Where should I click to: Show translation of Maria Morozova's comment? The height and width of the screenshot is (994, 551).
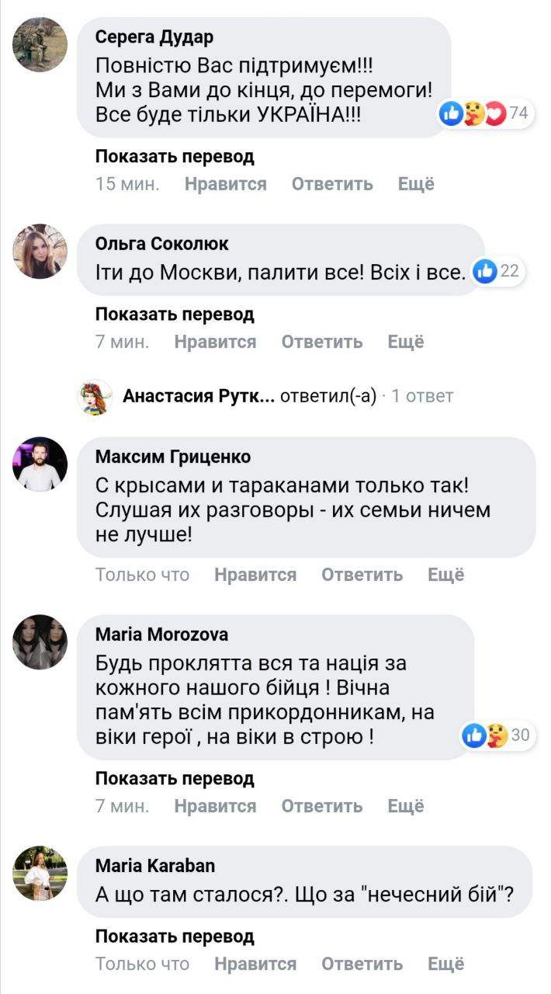(x=175, y=778)
